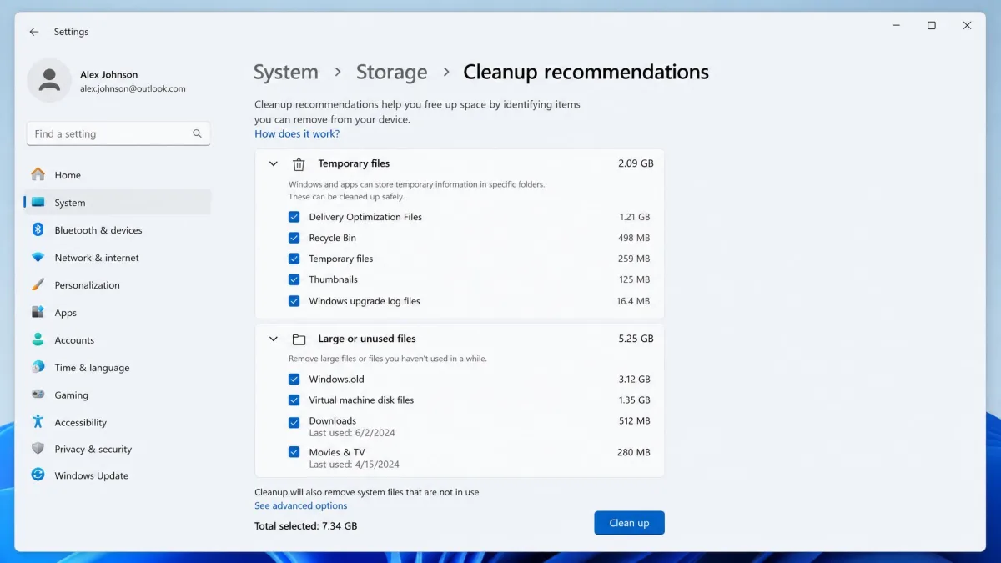Click 'Last used: 6/2/2024' under Downloads
The height and width of the screenshot is (563, 1001).
click(352, 433)
